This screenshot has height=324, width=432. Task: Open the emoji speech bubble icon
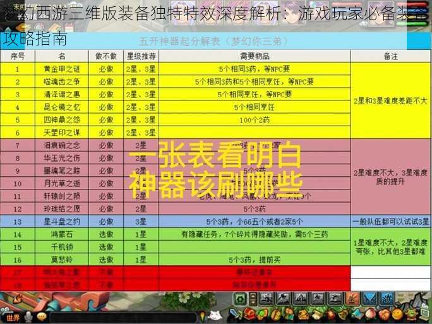click(42, 317)
